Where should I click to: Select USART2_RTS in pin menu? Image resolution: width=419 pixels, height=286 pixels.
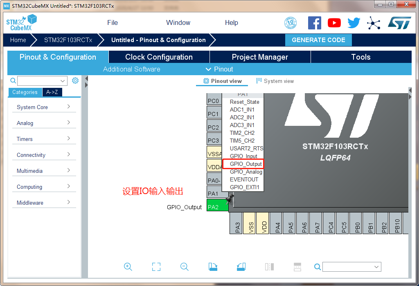243,148
